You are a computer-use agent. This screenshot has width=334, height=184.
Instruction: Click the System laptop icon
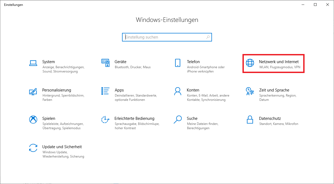coord(33,63)
